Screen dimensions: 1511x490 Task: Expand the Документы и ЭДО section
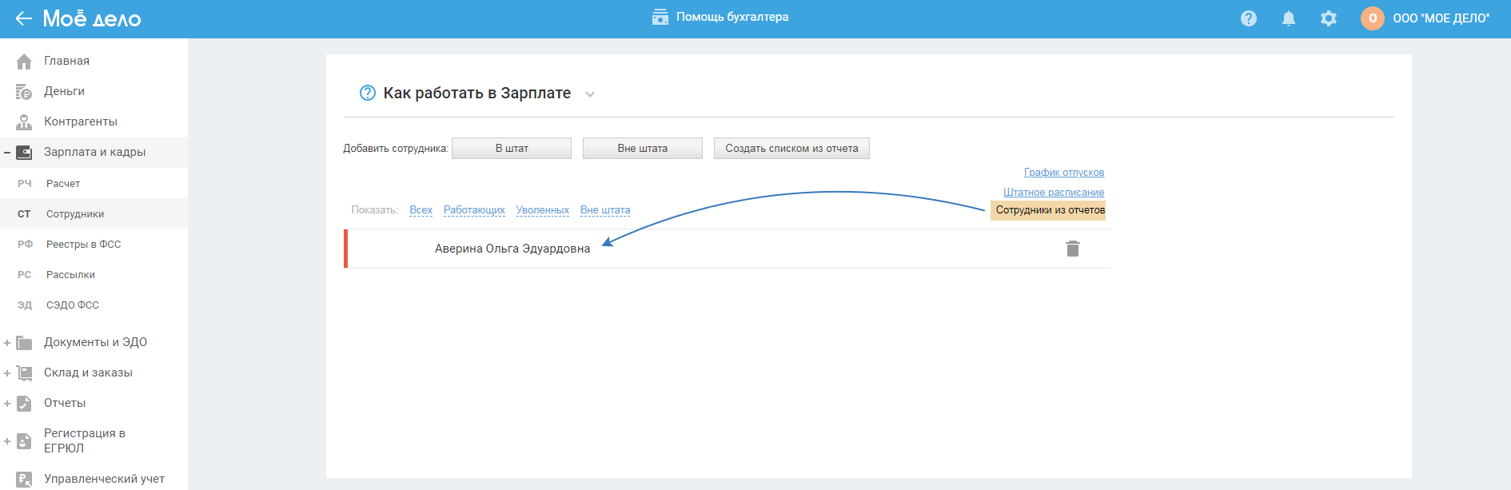7,343
